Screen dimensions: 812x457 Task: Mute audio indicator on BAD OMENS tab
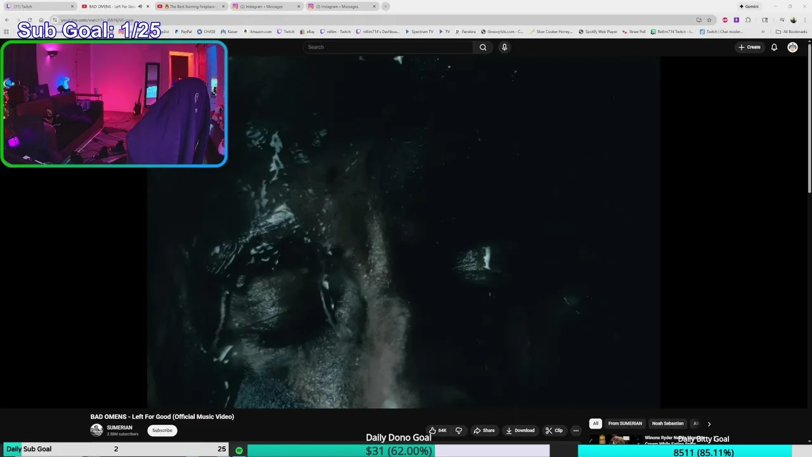pos(140,6)
